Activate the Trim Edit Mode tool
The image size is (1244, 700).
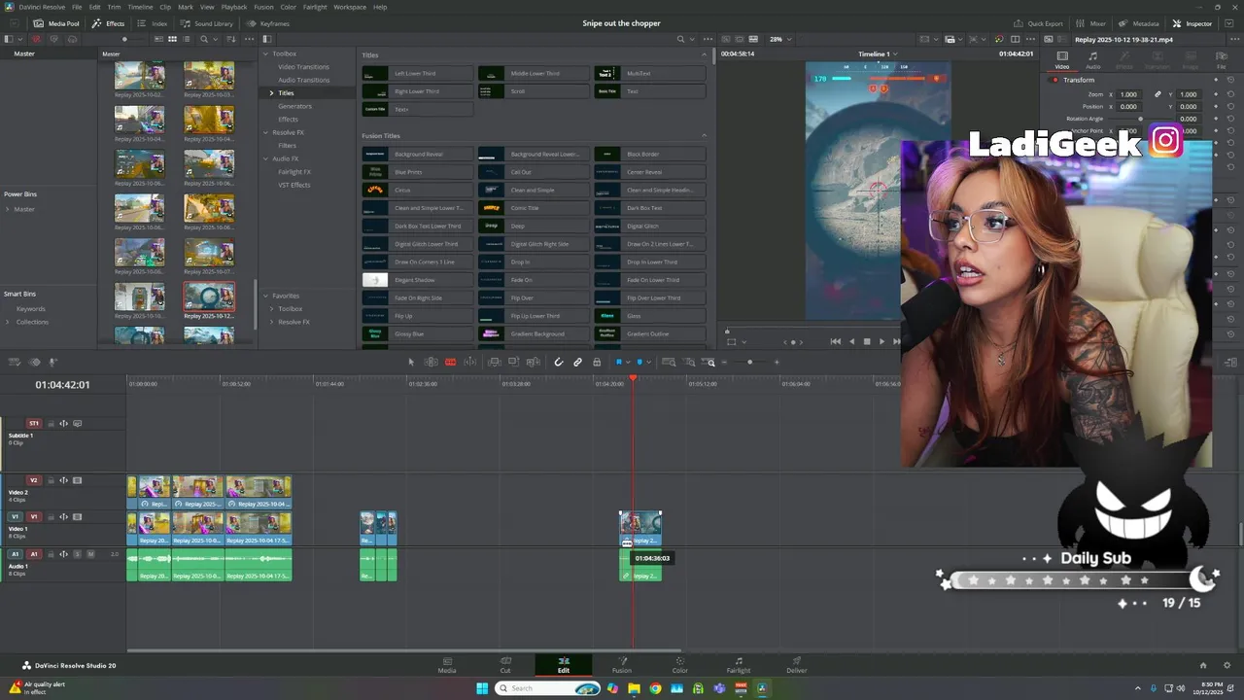431,362
